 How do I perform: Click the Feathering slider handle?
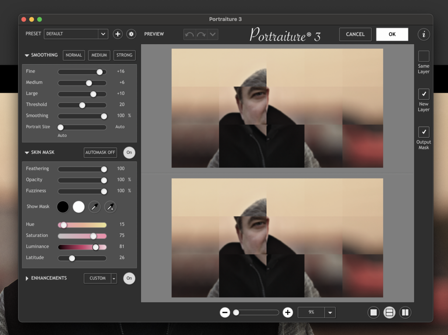point(104,169)
